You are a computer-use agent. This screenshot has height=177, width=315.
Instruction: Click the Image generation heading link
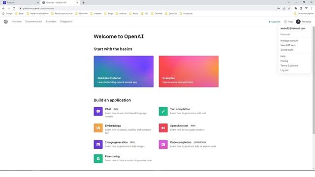(x=116, y=142)
